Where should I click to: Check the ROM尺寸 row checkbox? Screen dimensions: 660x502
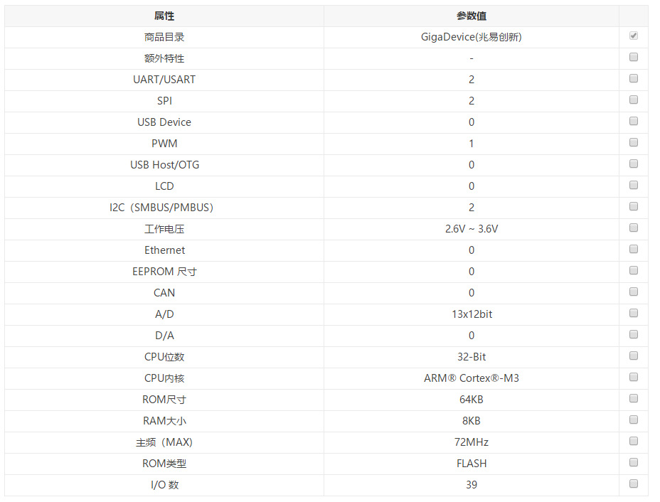point(633,399)
